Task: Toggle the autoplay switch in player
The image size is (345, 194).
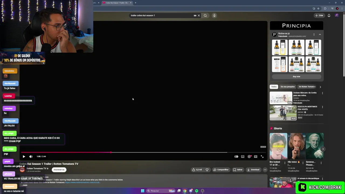Action: click(236, 157)
